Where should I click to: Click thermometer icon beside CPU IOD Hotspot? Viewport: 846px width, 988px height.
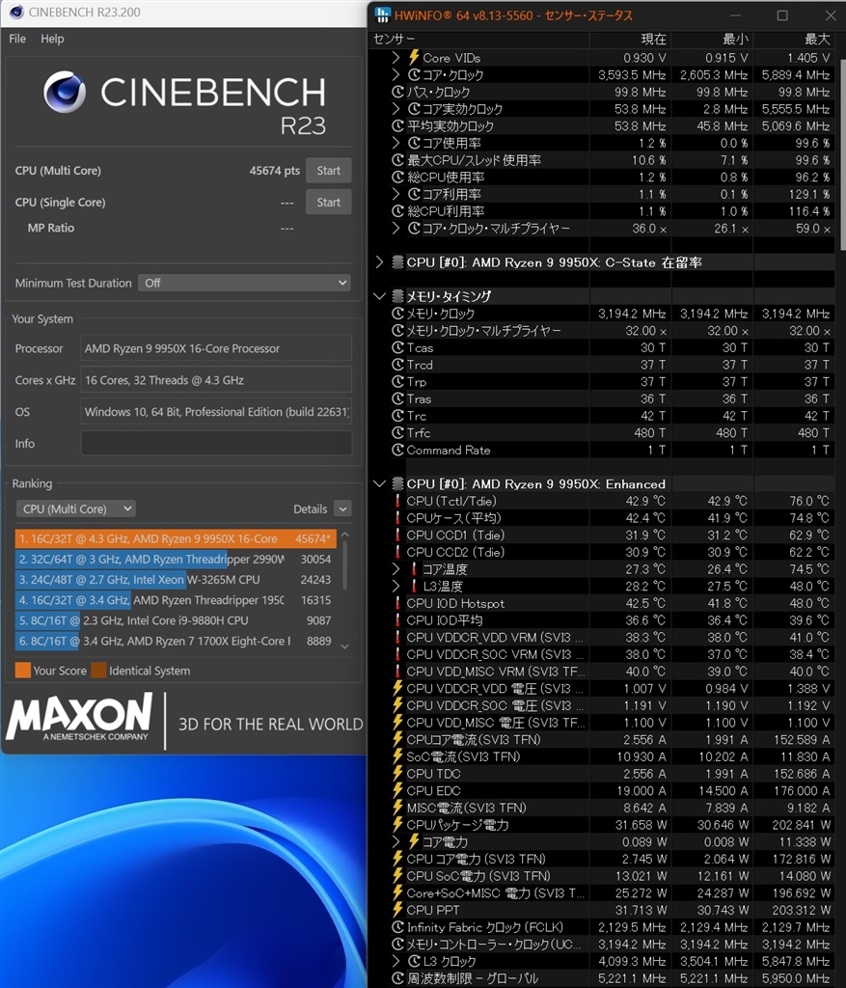397,603
